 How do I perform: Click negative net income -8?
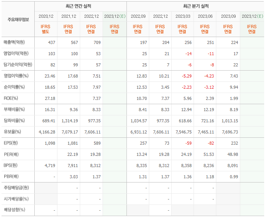click(x=212, y=65)
